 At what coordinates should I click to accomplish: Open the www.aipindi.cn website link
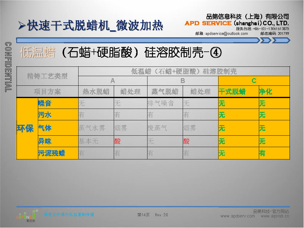coord(275,216)
